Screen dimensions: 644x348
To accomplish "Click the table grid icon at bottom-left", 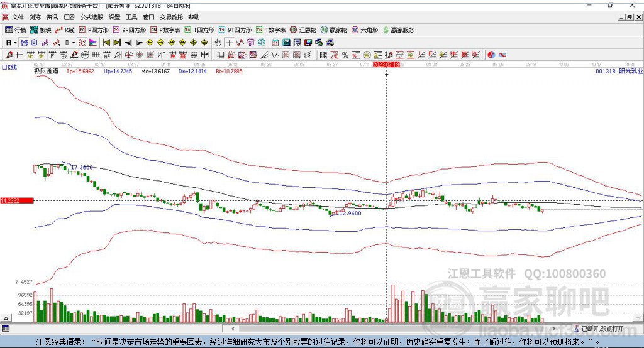I will click(x=5, y=329).
